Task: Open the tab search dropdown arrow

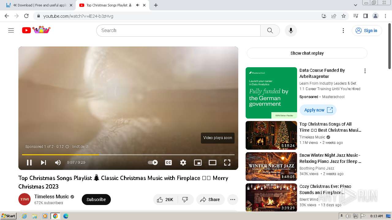Action: pyautogui.click(x=356, y=5)
